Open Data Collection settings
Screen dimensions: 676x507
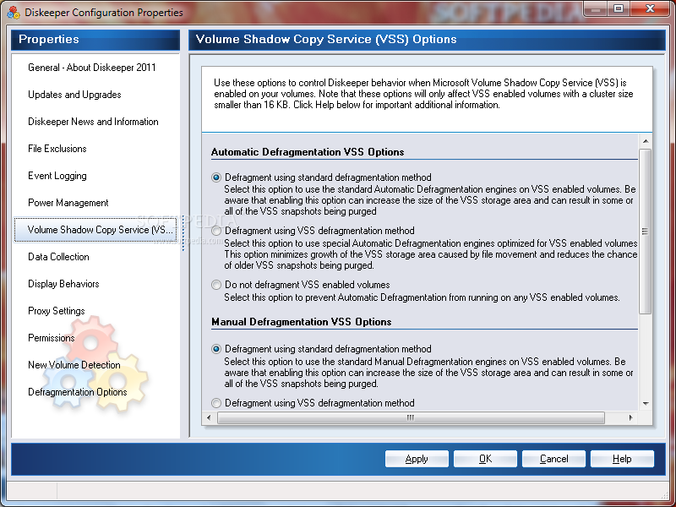coord(58,257)
